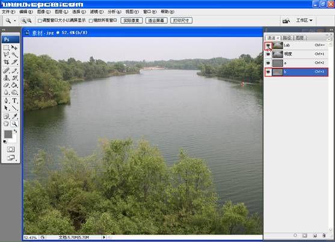Switch to the Paths tab

pyautogui.click(x=287, y=38)
